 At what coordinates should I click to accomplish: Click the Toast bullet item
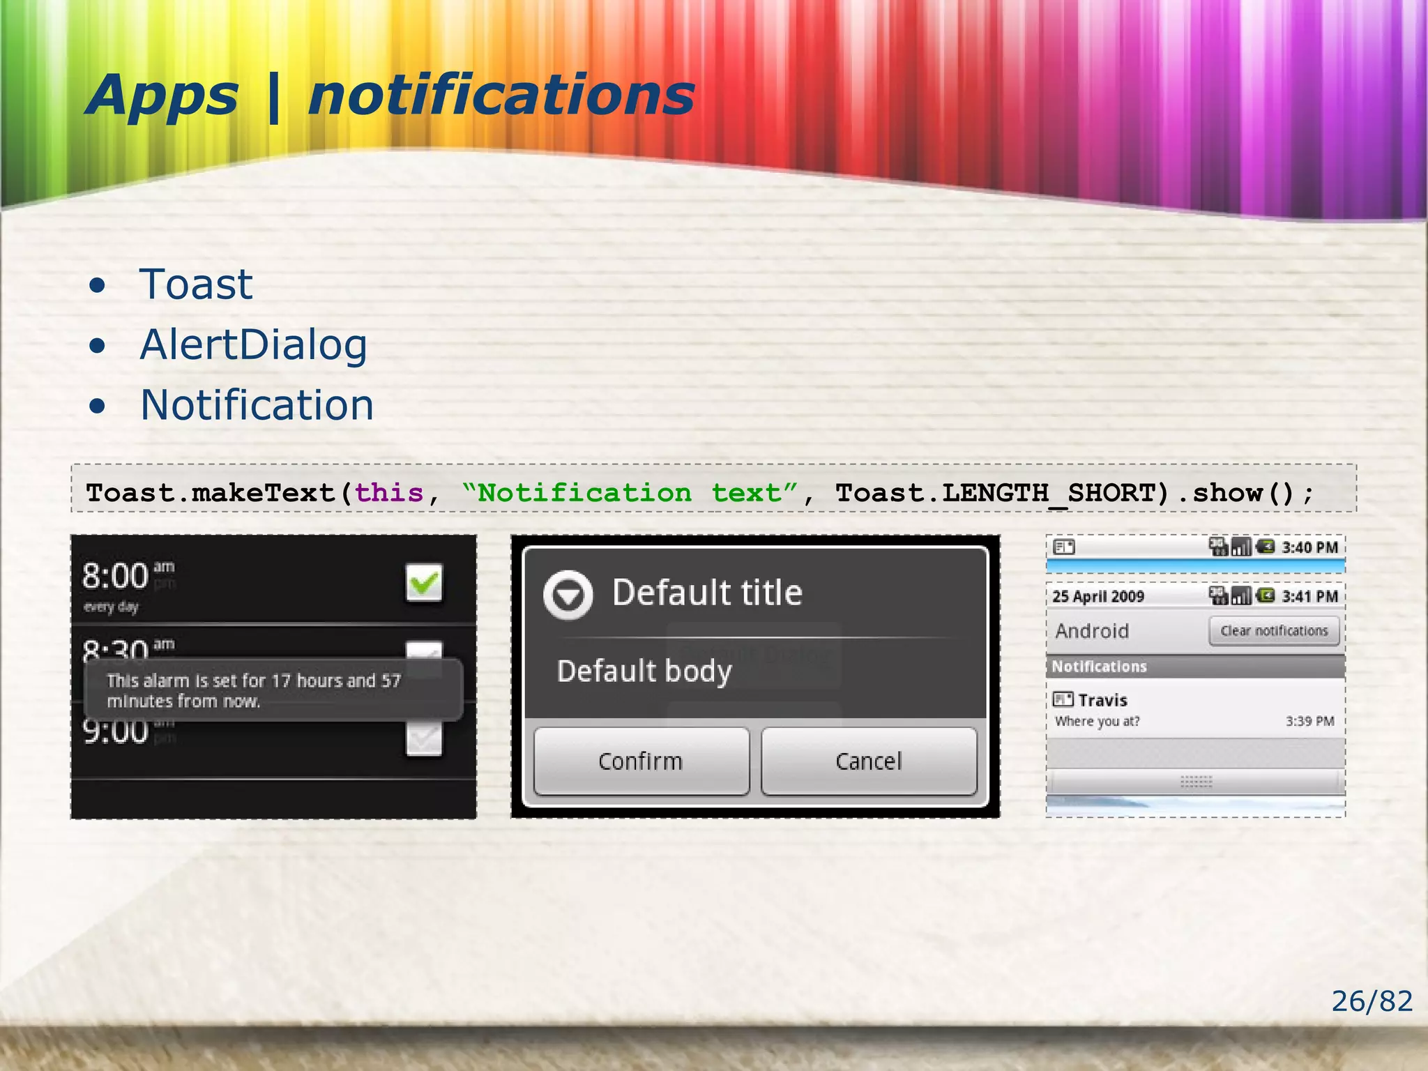pos(196,284)
